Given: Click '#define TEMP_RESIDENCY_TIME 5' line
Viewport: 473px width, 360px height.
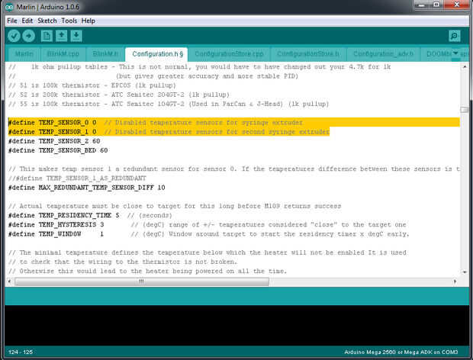Looking at the screenshot, I should point(90,215).
